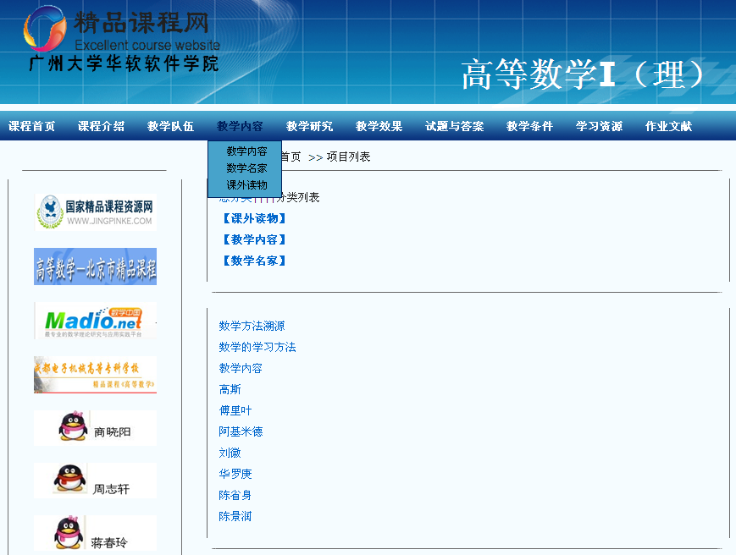This screenshot has width=736, height=555.
Task: Go to the 课程首页 nav item
Action: (32, 127)
